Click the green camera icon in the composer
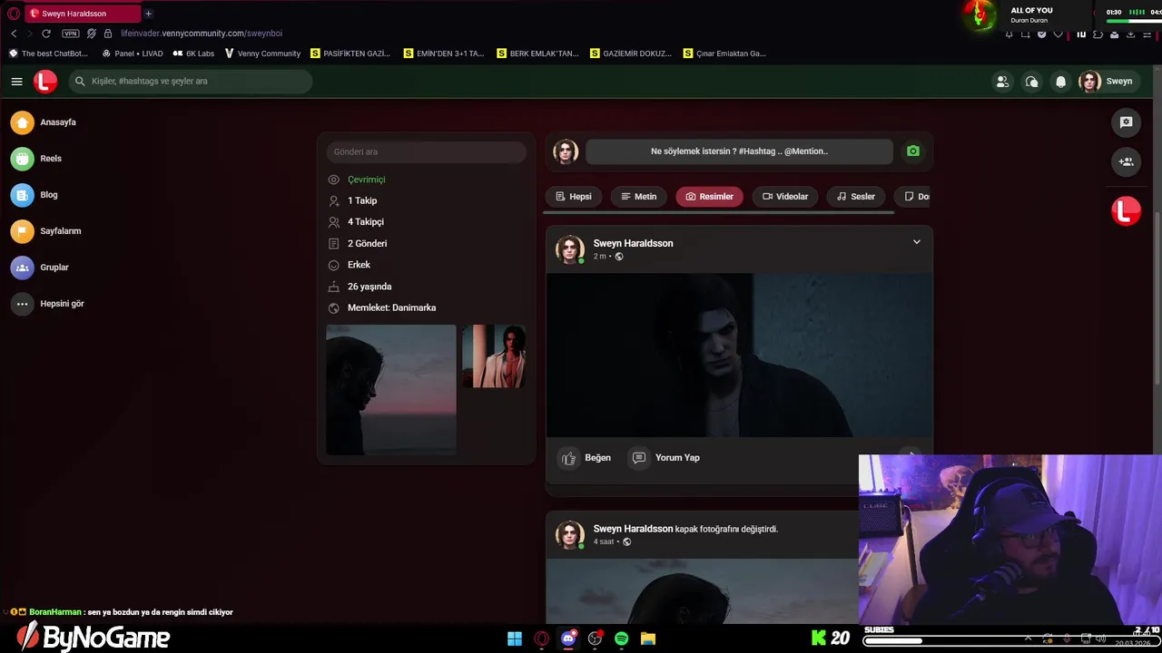The height and width of the screenshot is (653, 1162). click(913, 151)
